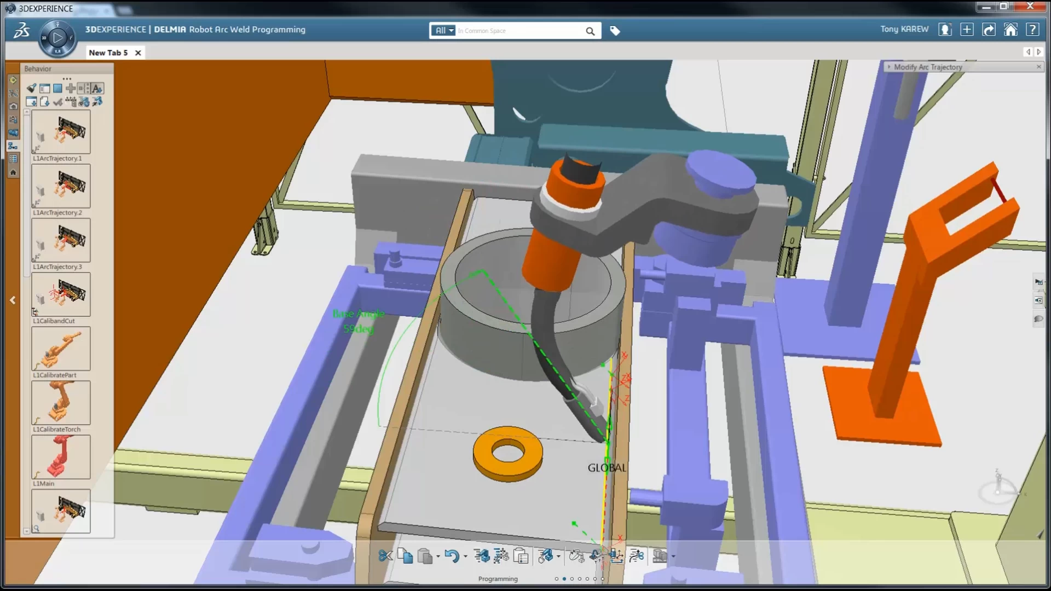Select the Cut icon in the Programming toolbar

tap(385, 556)
